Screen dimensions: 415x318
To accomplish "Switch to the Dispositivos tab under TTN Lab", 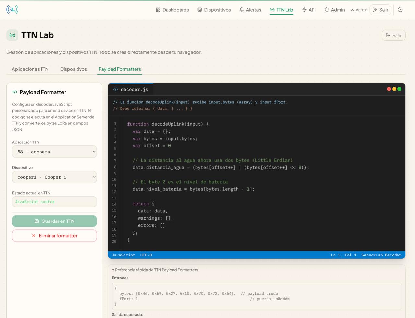I will [74, 69].
